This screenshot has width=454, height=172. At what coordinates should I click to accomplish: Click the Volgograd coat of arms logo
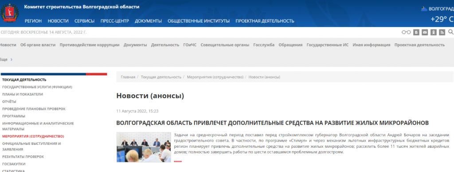(10, 13)
